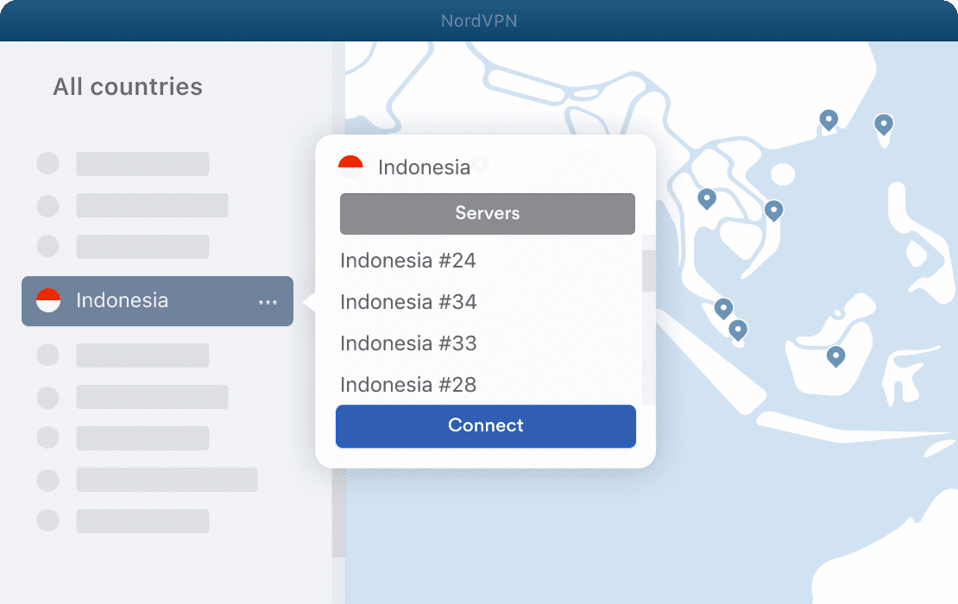Viewport: 958px width, 604px height.
Task: Switch to the Servers section header
Action: 487,213
